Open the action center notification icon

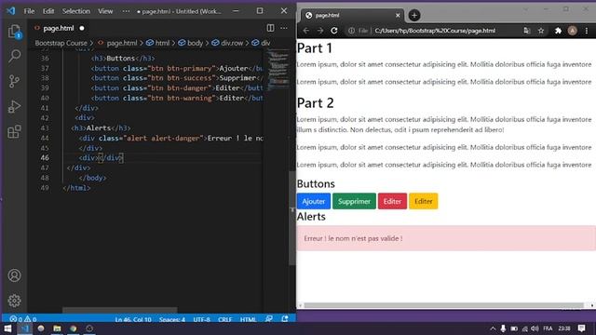tap(581, 328)
